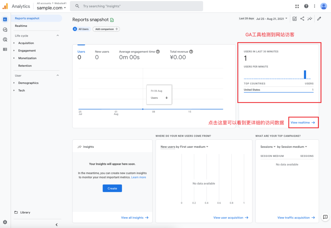The width and height of the screenshot is (331, 228).
Task: Collapse the Life cycle section
Action: click(x=58, y=36)
